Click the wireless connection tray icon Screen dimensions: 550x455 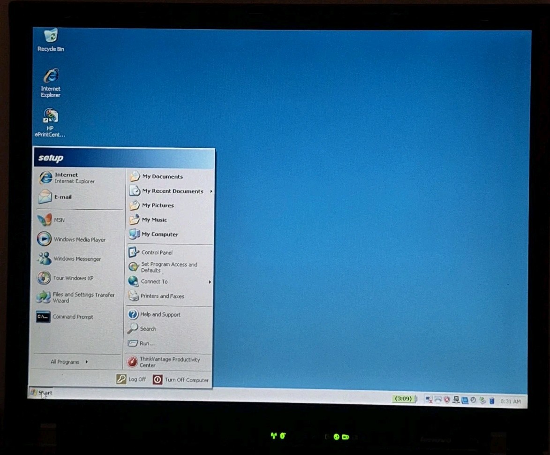(x=438, y=400)
